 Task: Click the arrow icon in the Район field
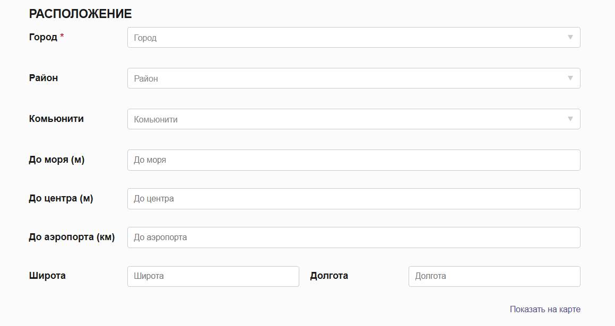coord(570,78)
